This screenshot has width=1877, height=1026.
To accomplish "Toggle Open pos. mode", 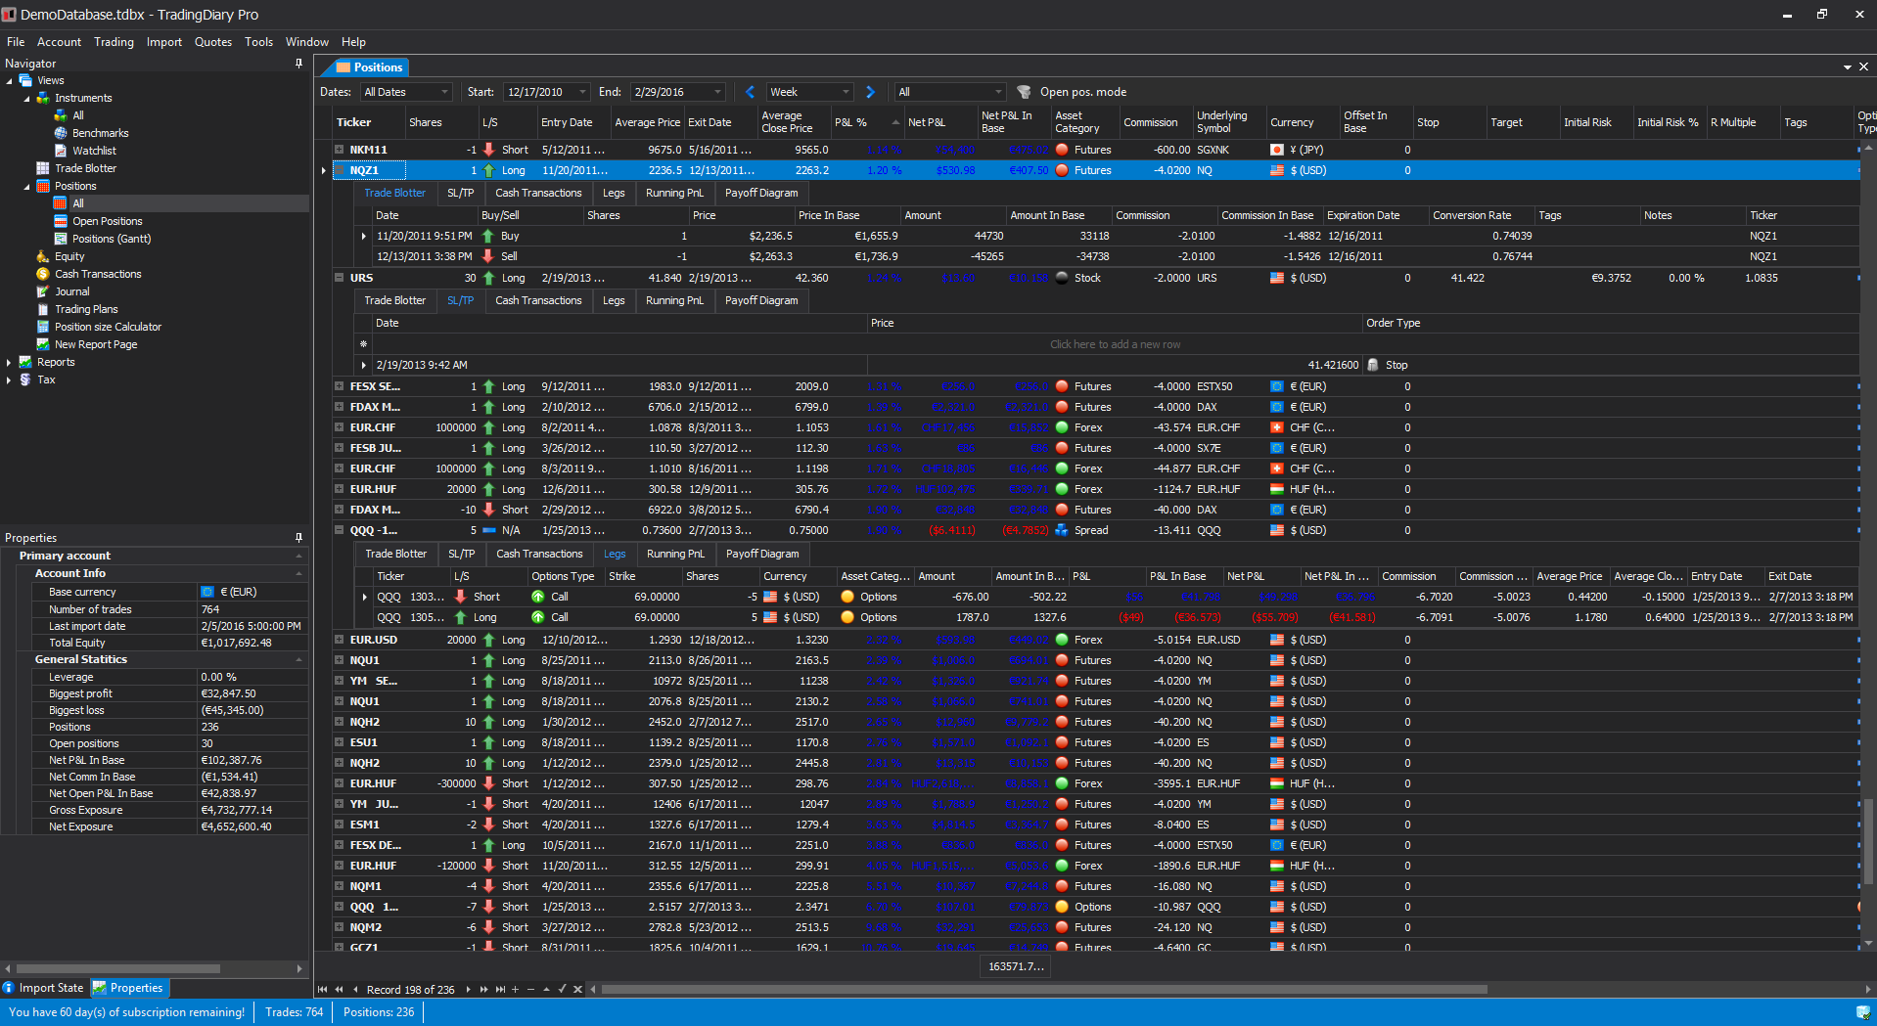I will 1082,92.
